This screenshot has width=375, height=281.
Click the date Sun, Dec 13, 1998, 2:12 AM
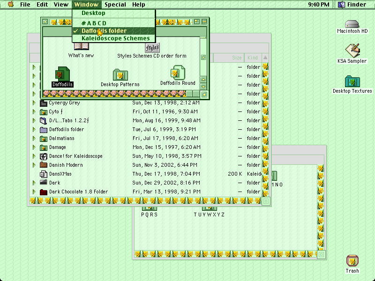pyautogui.click(x=166, y=103)
